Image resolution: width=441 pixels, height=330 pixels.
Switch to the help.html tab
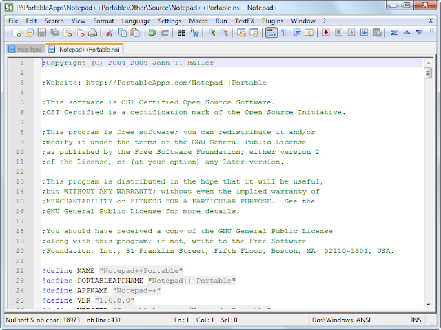coord(25,49)
